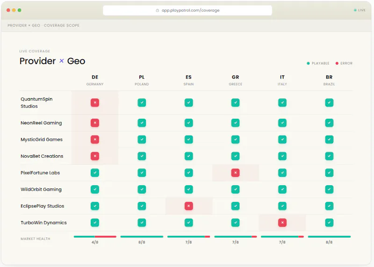Image resolution: width=374 pixels, height=267 pixels.
Task: Click QuantumSpin Studios Brazil check icon
Action: pyautogui.click(x=329, y=102)
